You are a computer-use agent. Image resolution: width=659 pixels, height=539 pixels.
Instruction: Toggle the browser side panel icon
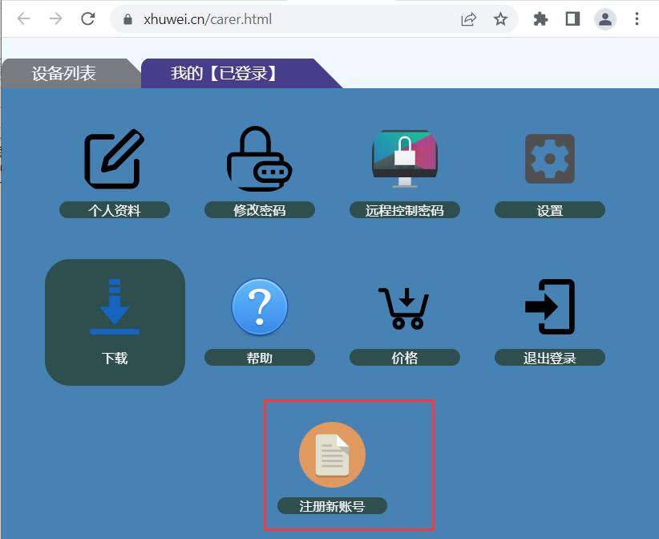[572, 19]
